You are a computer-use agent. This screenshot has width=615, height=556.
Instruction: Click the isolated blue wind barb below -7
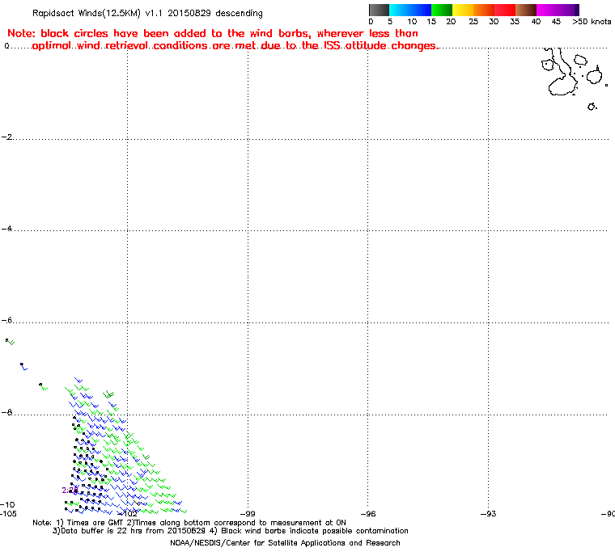coord(24,367)
